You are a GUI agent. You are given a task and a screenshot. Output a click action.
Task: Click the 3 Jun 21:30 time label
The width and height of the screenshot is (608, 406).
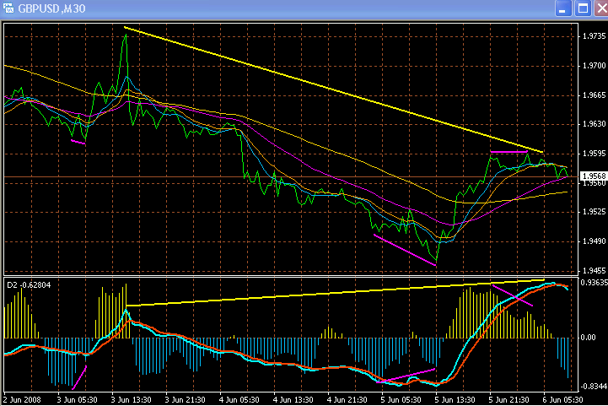click(185, 400)
